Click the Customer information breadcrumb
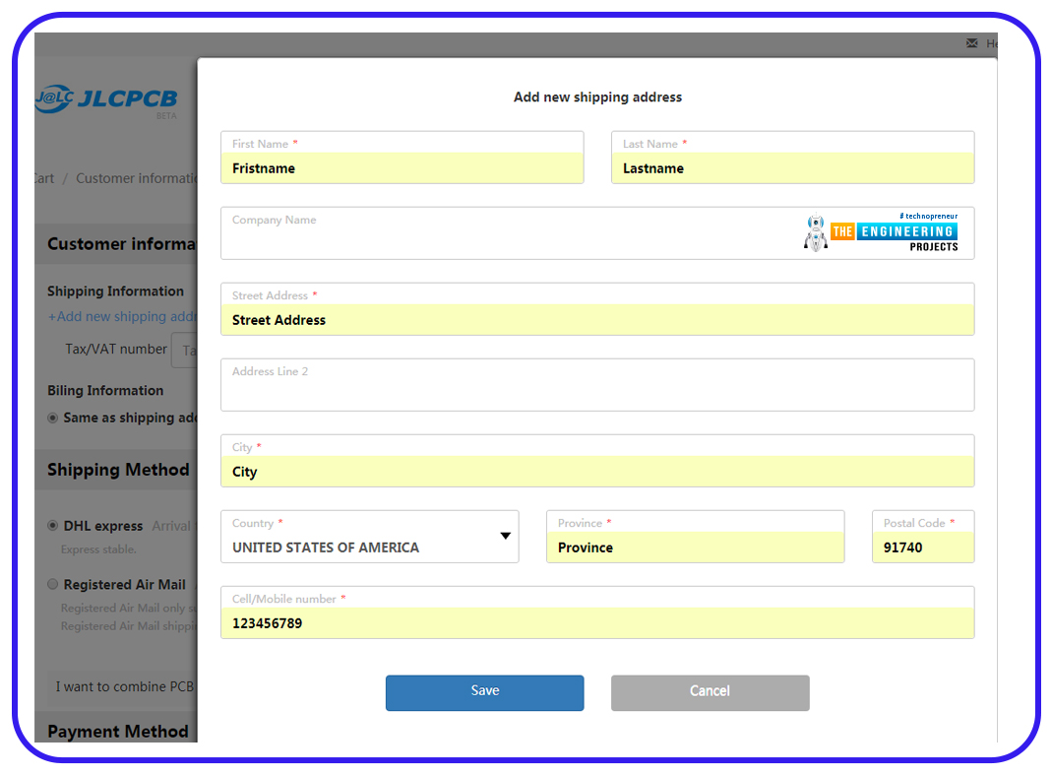Image resolution: width=1051 pixels, height=775 pixels. (136, 178)
